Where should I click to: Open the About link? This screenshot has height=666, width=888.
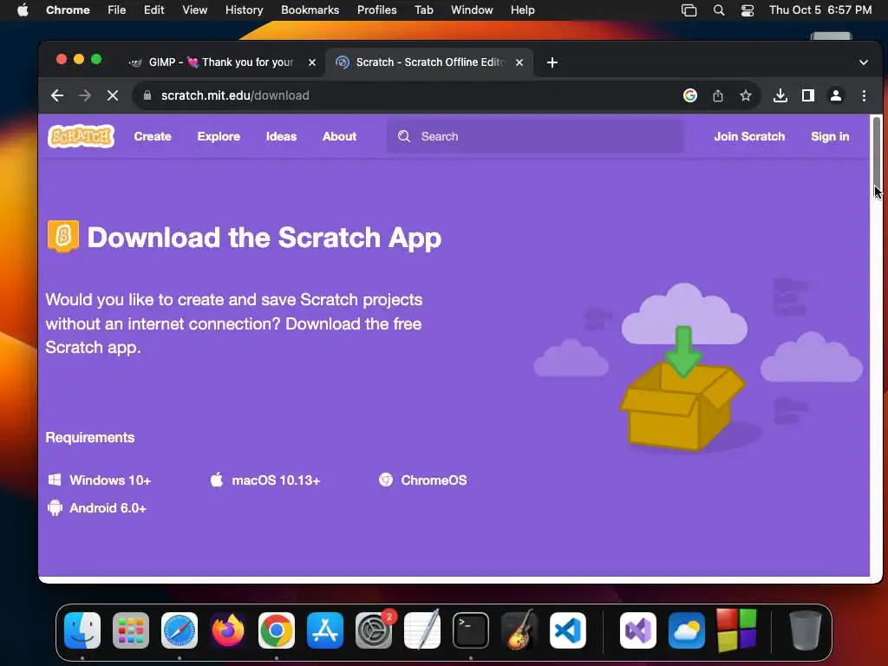(340, 136)
